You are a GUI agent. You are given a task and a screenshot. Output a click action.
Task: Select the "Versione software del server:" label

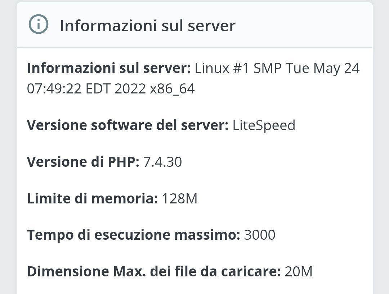pyautogui.click(x=128, y=125)
